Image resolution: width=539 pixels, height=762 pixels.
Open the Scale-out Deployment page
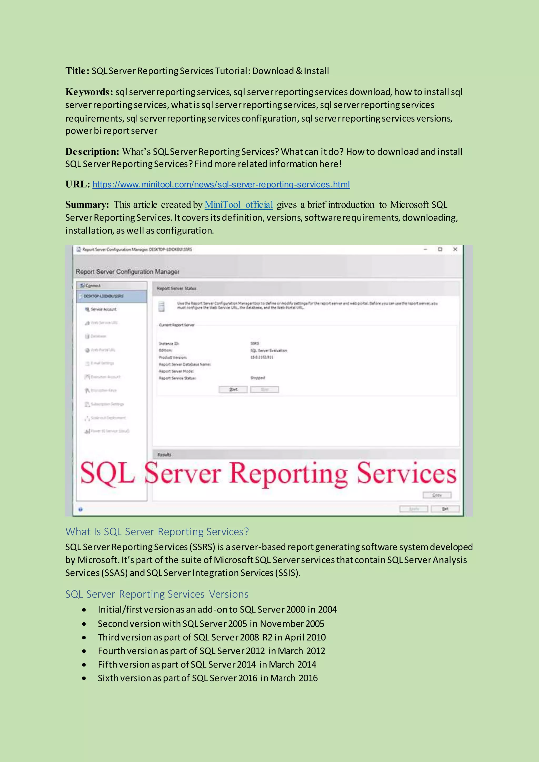click(108, 418)
